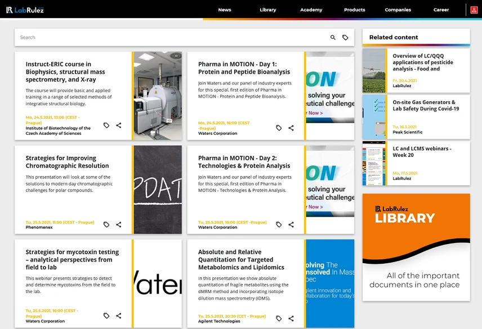Go to the Academy section
482x329 pixels.
(311, 10)
